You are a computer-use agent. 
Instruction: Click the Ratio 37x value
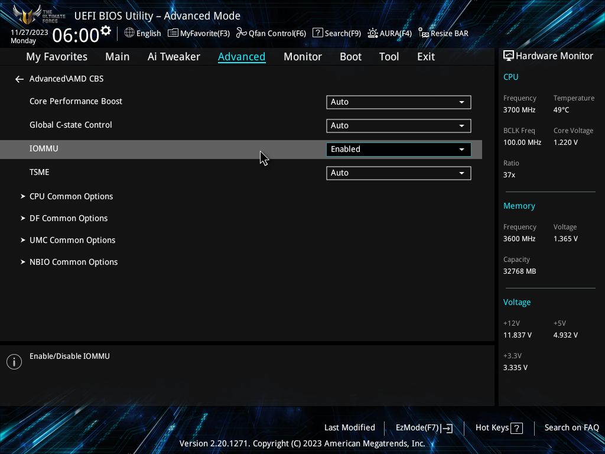[x=509, y=175]
